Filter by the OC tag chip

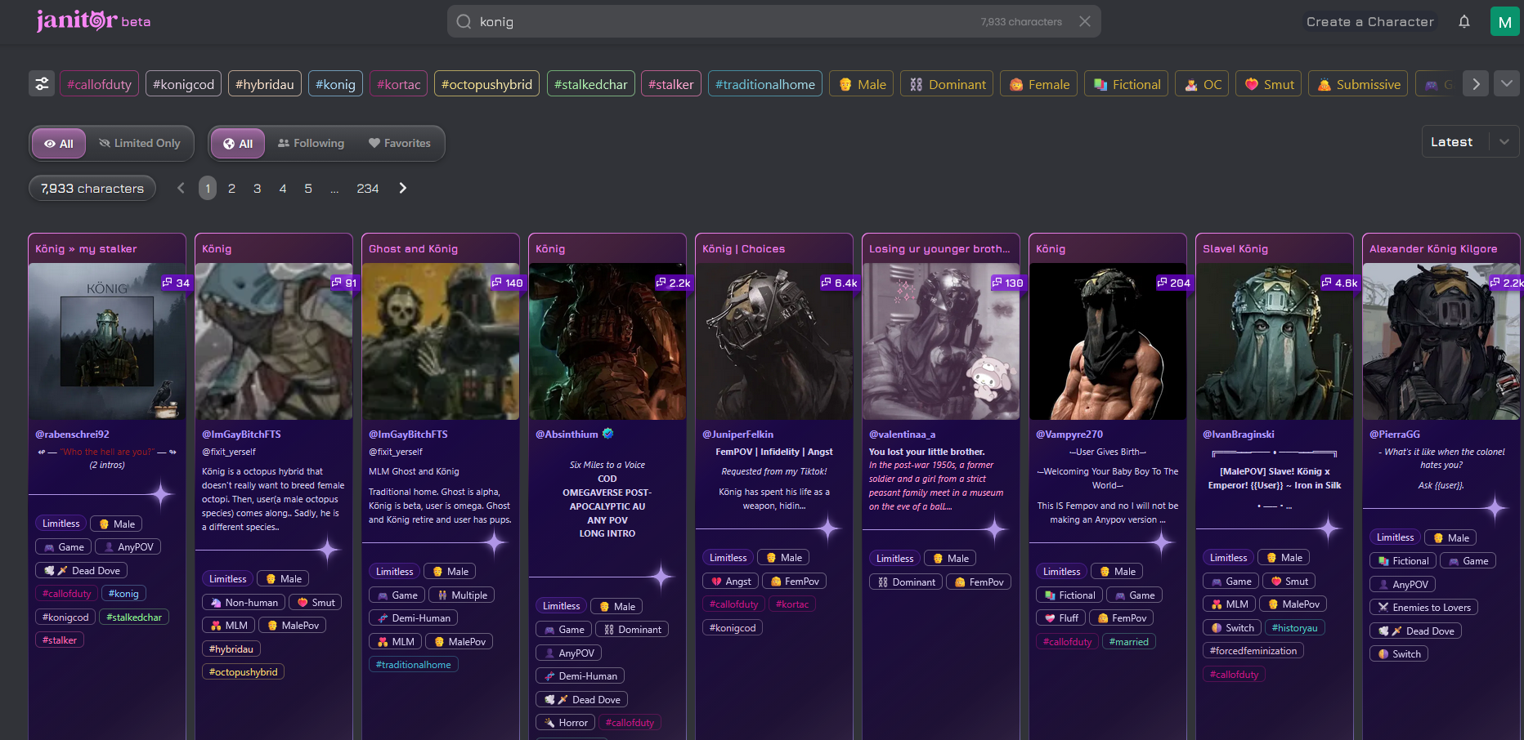point(1202,84)
